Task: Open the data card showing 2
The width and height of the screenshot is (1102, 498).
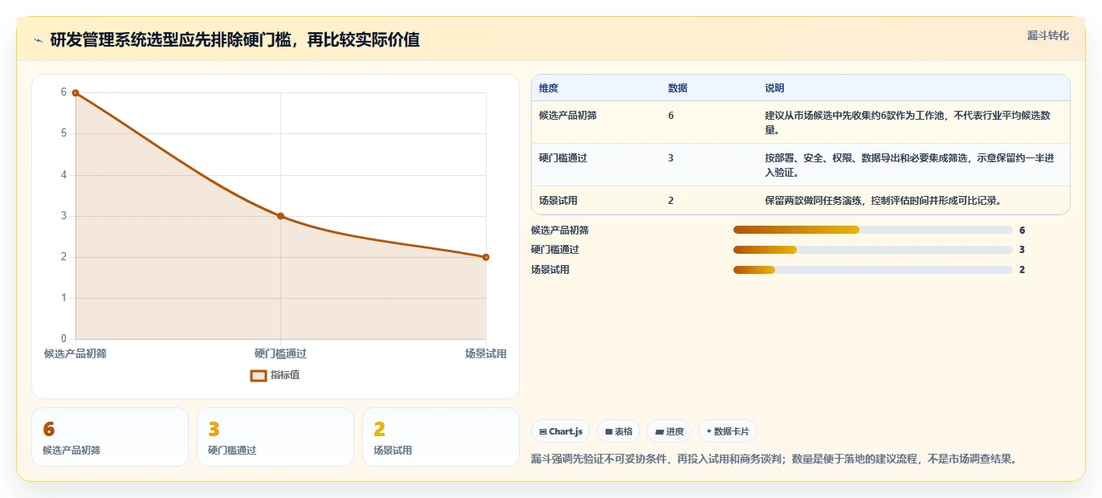Action: (441, 437)
